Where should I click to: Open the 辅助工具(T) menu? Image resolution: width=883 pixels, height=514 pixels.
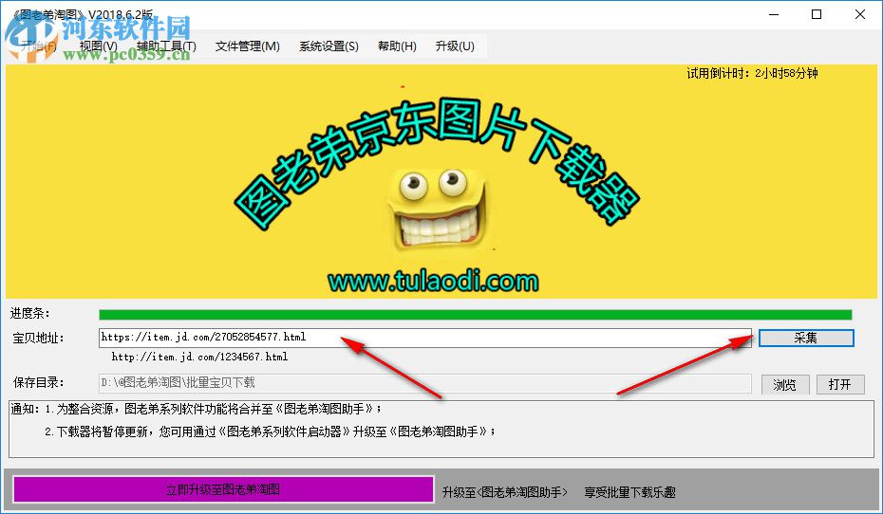[166, 46]
